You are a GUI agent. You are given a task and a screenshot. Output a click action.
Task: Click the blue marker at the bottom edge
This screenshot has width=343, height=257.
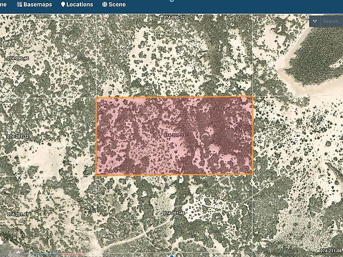(172, 256)
